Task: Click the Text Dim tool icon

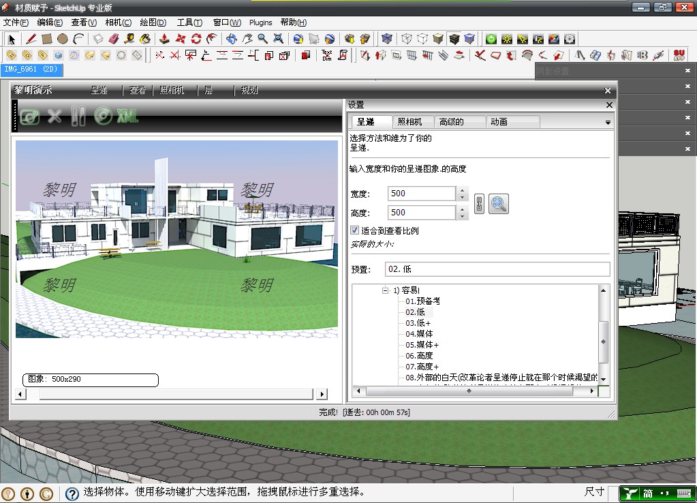Action: tap(327, 55)
